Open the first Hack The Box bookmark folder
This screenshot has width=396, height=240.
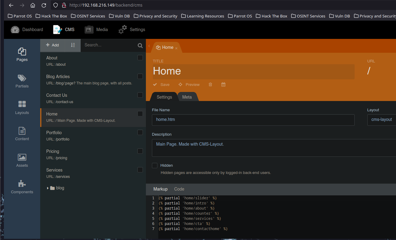[51, 16]
